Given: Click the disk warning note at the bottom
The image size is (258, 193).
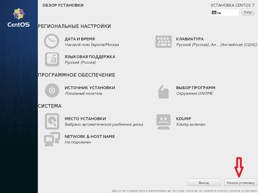Looking at the screenshot, I should click(x=184, y=191).
